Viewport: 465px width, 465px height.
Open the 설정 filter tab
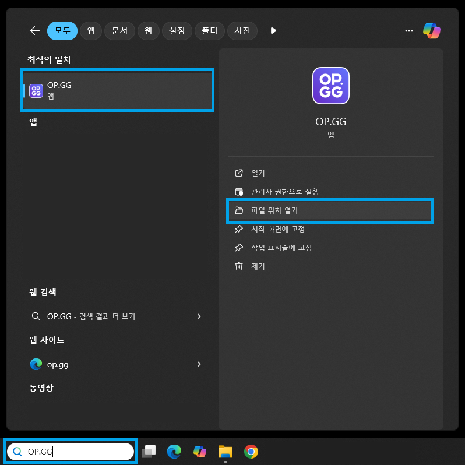click(177, 30)
